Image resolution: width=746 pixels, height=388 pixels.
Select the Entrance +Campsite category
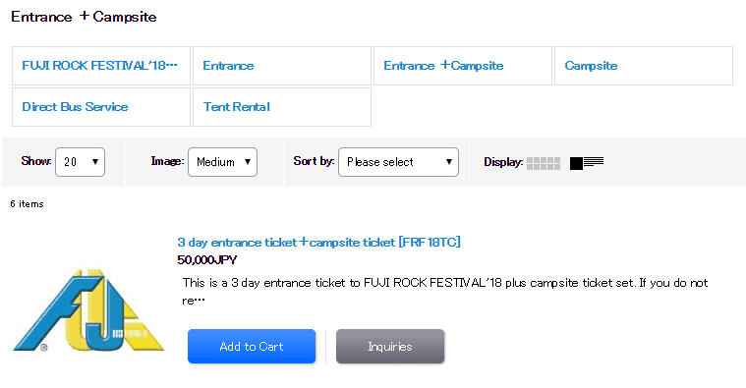(x=463, y=66)
